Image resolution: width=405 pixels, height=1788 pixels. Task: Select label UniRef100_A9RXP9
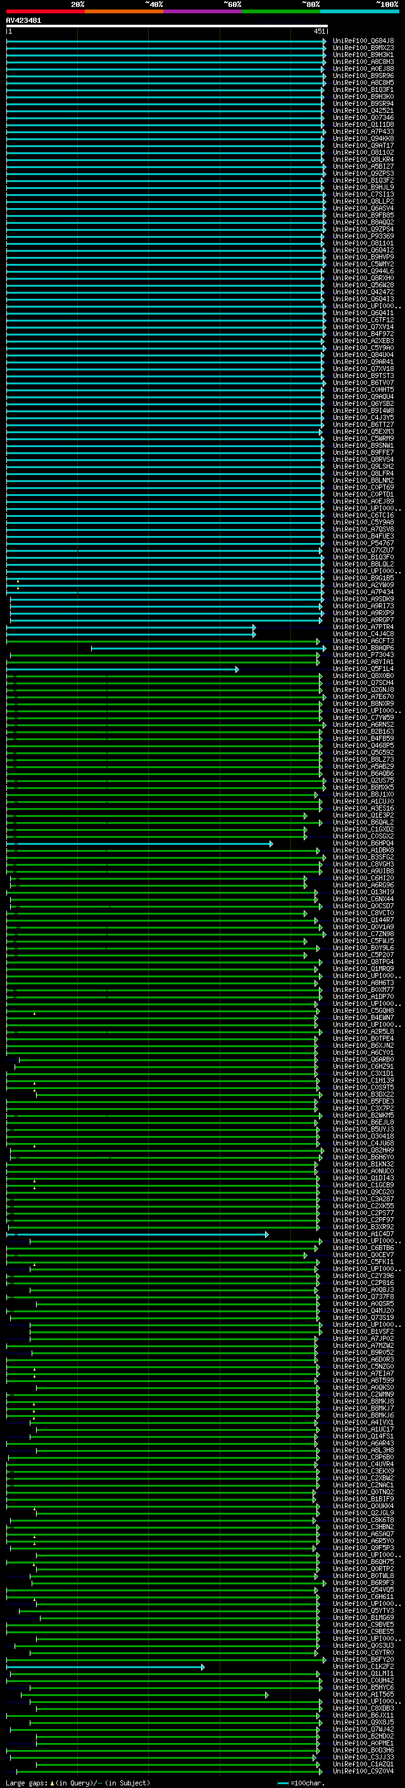click(363, 613)
